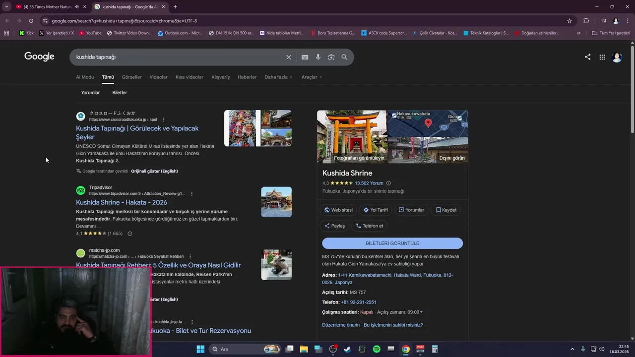Open the Calculator from the taskbar
The image size is (635, 357).
click(435, 349)
